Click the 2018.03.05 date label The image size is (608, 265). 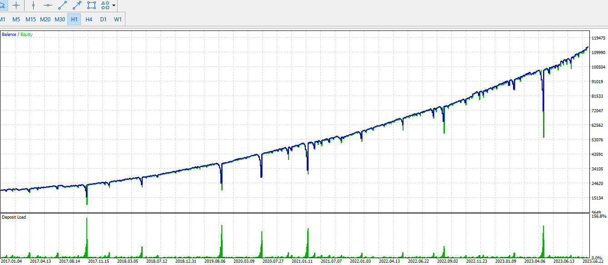tap(128, 261)
